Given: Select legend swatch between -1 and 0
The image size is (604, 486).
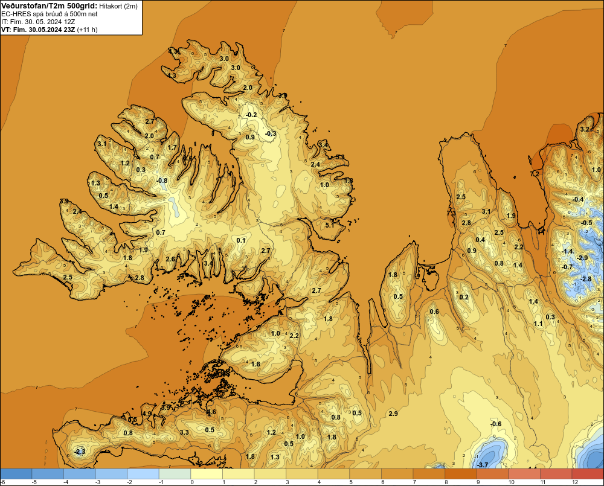Looking at the screenshot, I should pos(175,474).
